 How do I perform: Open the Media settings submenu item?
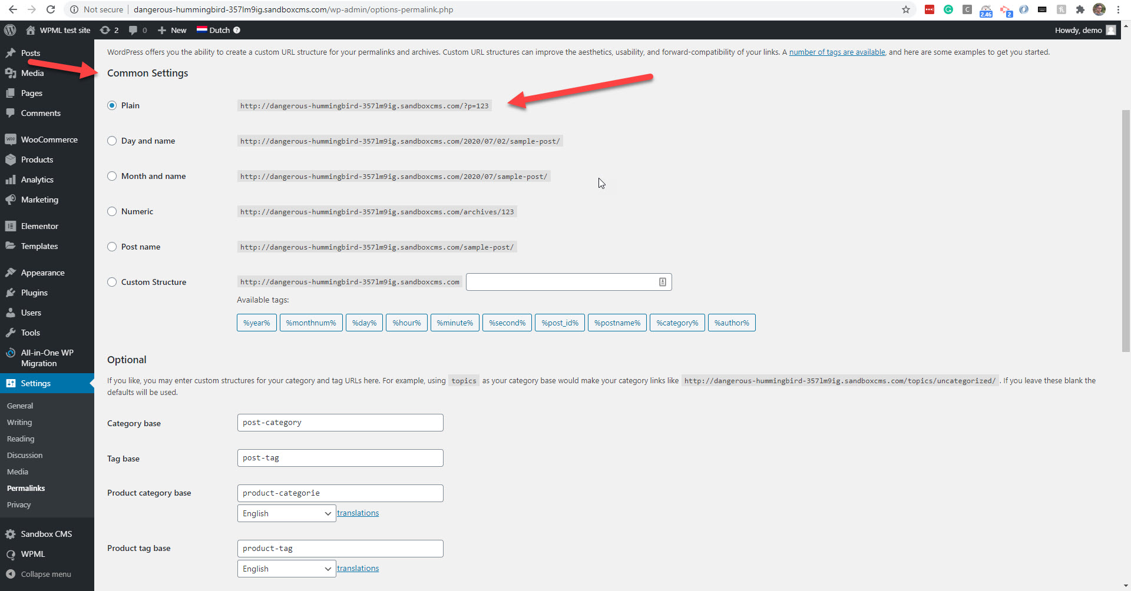pos(18,472)
